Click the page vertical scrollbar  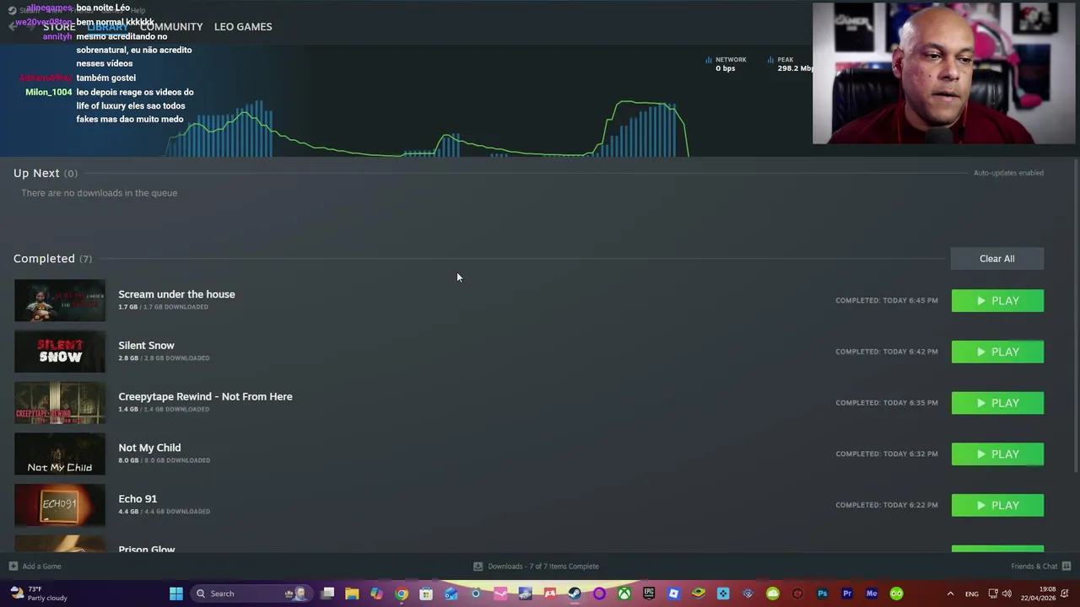1076,316
